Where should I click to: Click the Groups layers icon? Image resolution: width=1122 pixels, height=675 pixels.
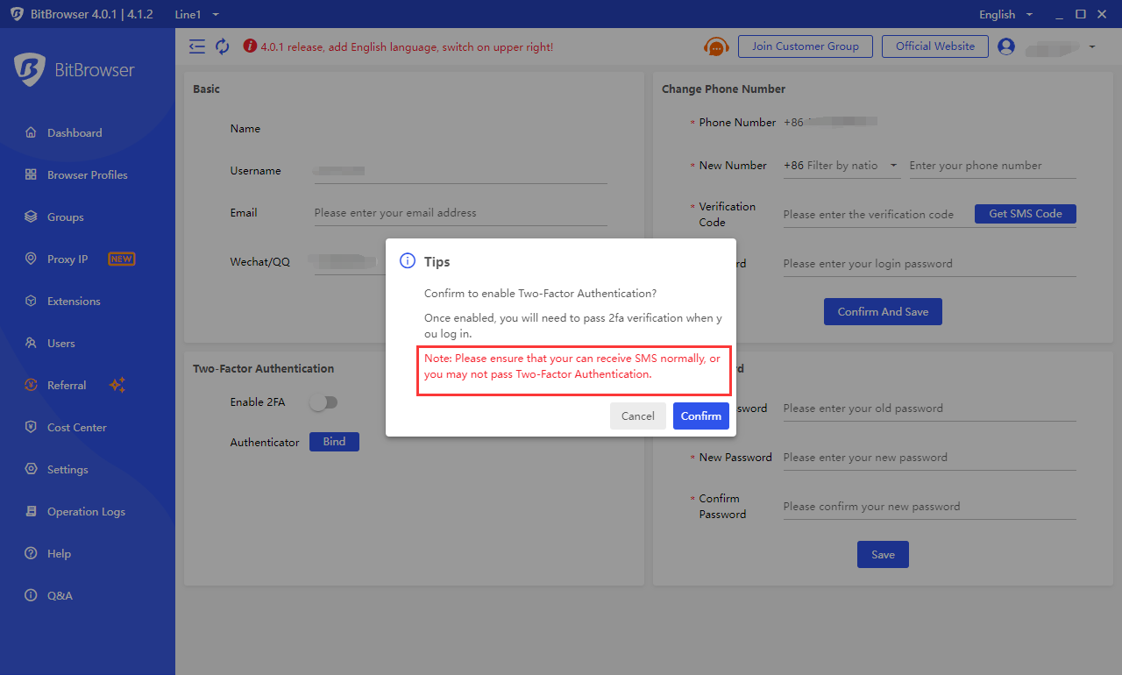pyautogui.click(x=31, y=217)
